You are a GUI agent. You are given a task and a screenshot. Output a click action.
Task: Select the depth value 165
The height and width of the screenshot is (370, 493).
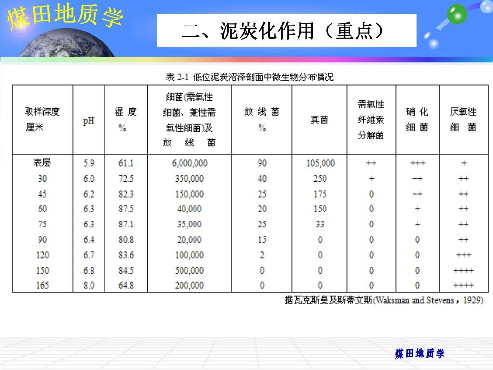click(x=42, y=285)
